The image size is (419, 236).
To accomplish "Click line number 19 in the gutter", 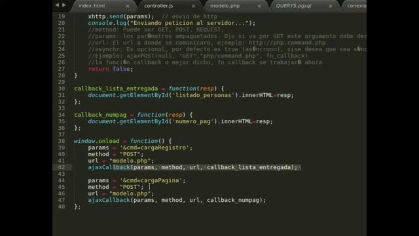I will click(x=62, y=16).
